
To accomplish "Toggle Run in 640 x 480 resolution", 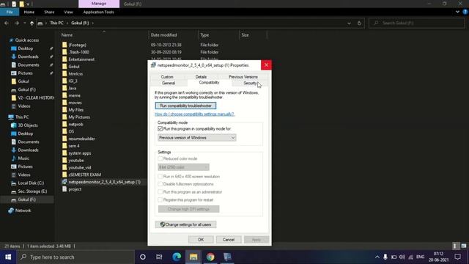I will (x=160, y=176).
